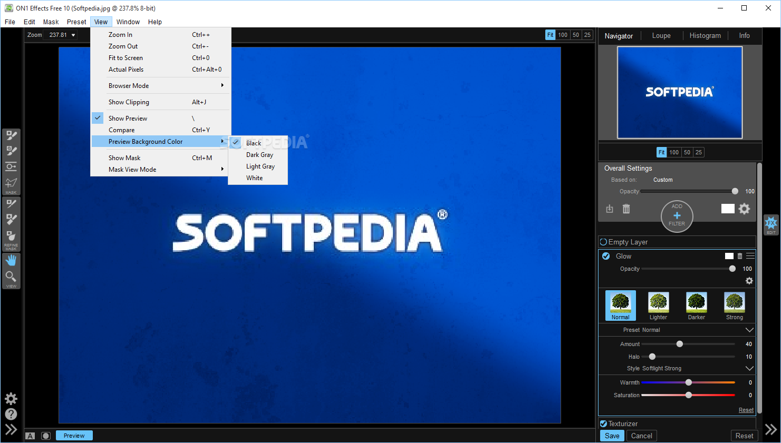This screenshot has height=443, width=781.
Task: Select the Masking Brush tool
Action: coord(11,136)
